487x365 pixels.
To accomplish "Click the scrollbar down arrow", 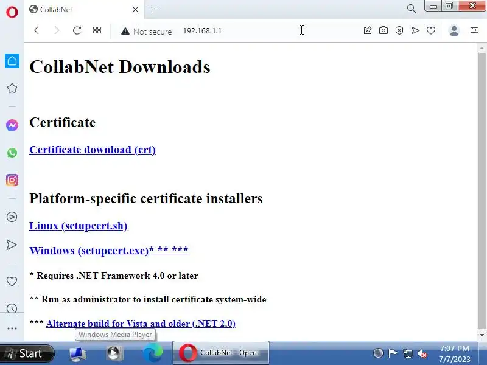I will 482,335.
